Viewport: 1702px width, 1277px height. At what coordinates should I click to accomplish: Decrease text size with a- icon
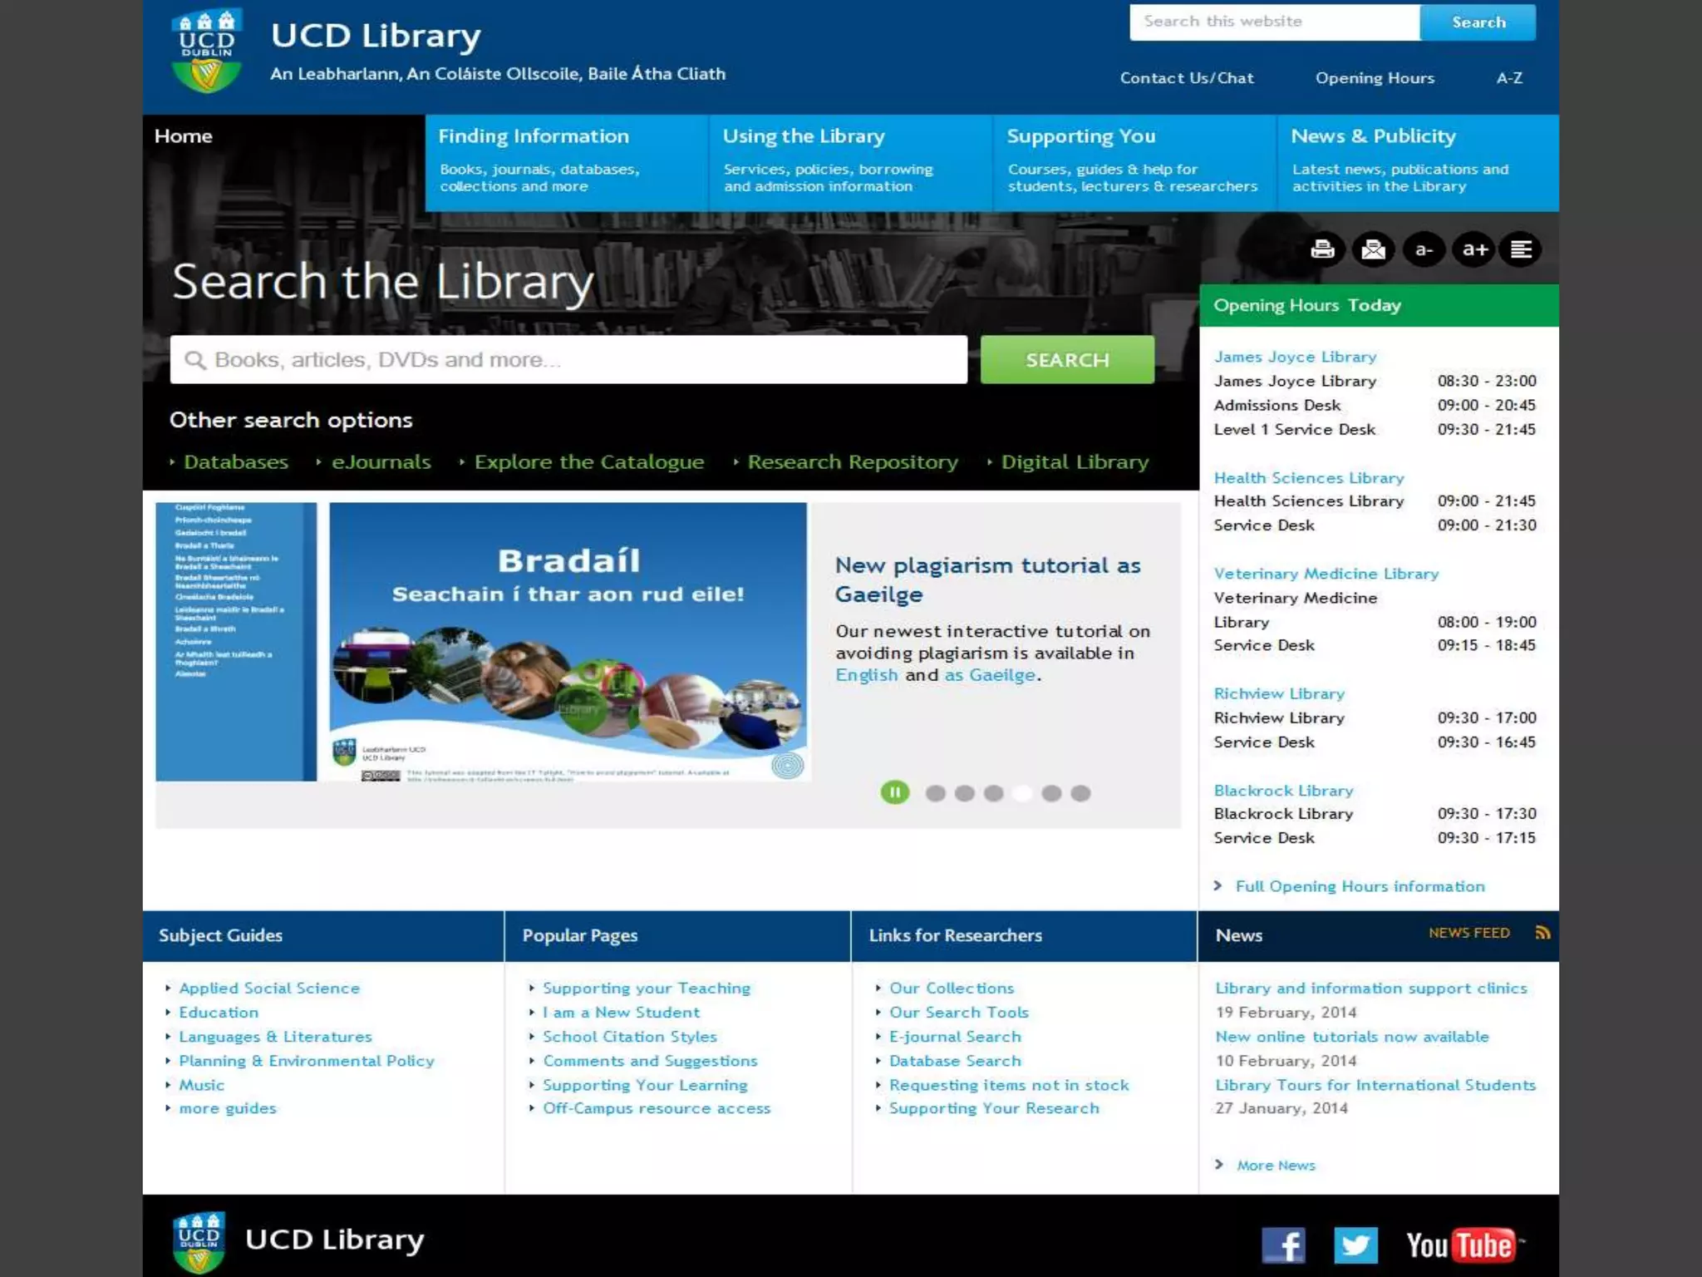click(x=1424, y=249)
